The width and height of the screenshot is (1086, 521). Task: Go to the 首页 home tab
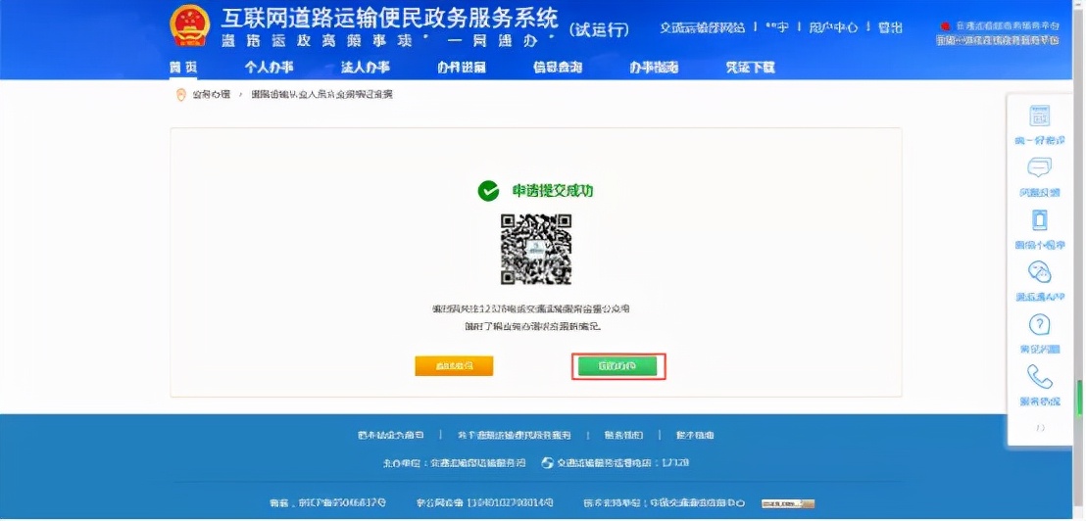(183, 68)
